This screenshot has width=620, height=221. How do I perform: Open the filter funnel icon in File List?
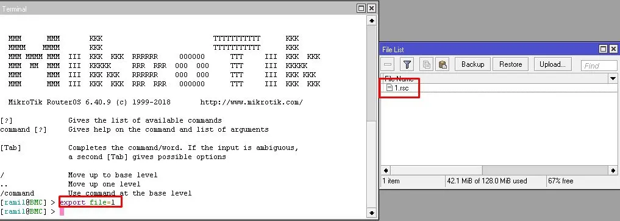click(x=407, y=64)
